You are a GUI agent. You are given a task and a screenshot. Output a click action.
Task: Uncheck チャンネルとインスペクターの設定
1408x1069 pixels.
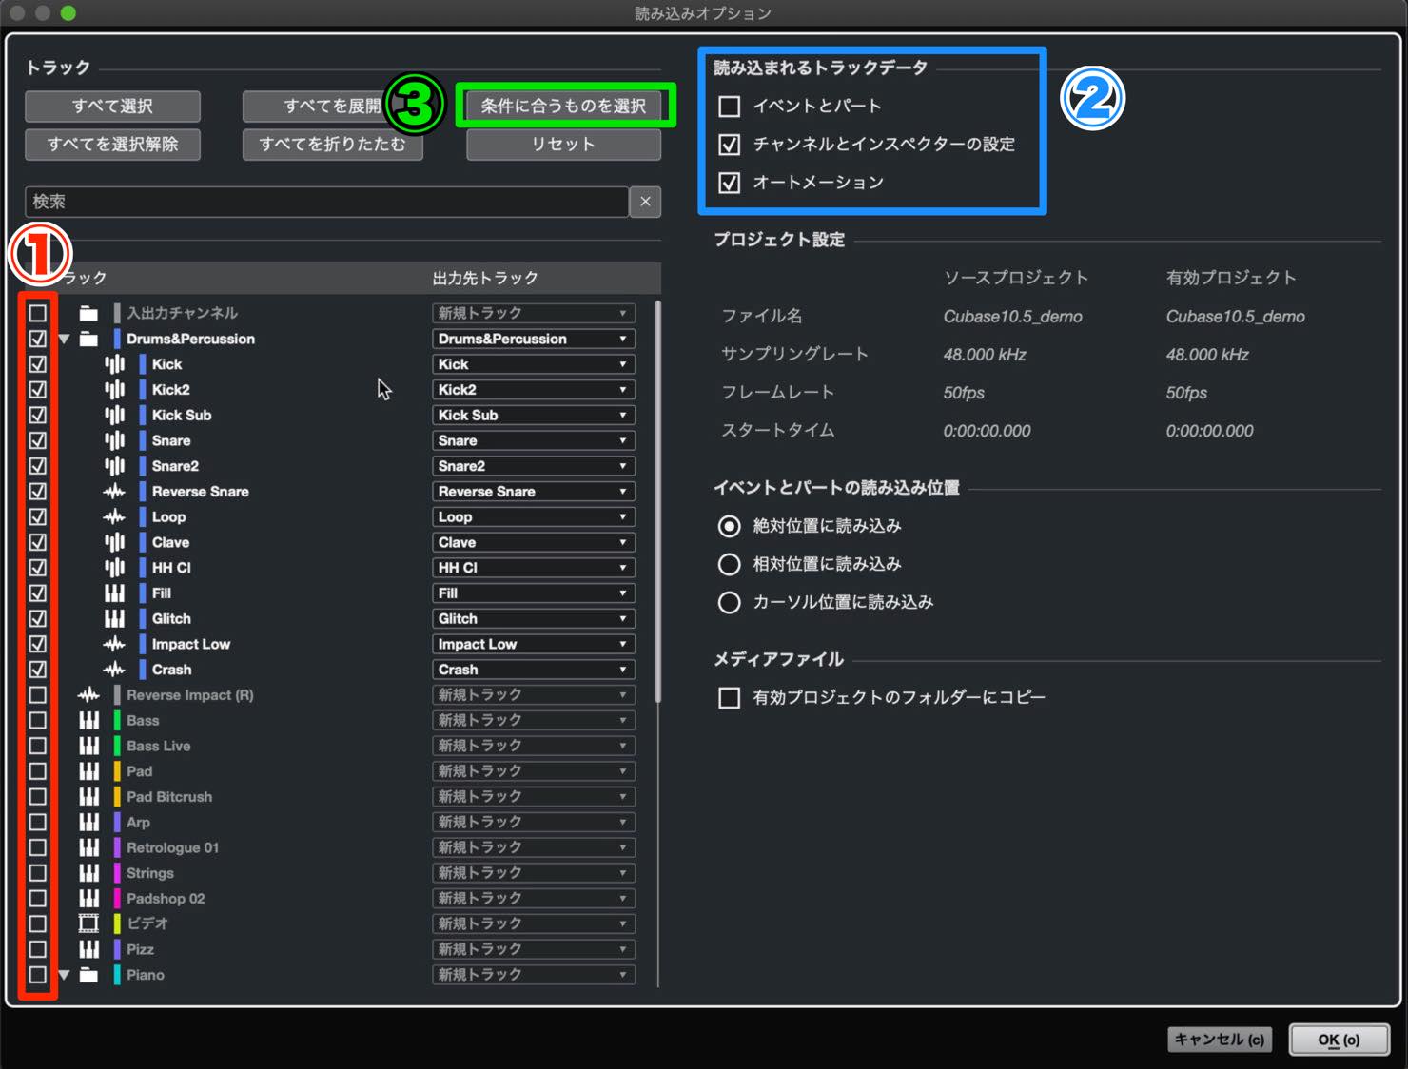tap(730, 145)
